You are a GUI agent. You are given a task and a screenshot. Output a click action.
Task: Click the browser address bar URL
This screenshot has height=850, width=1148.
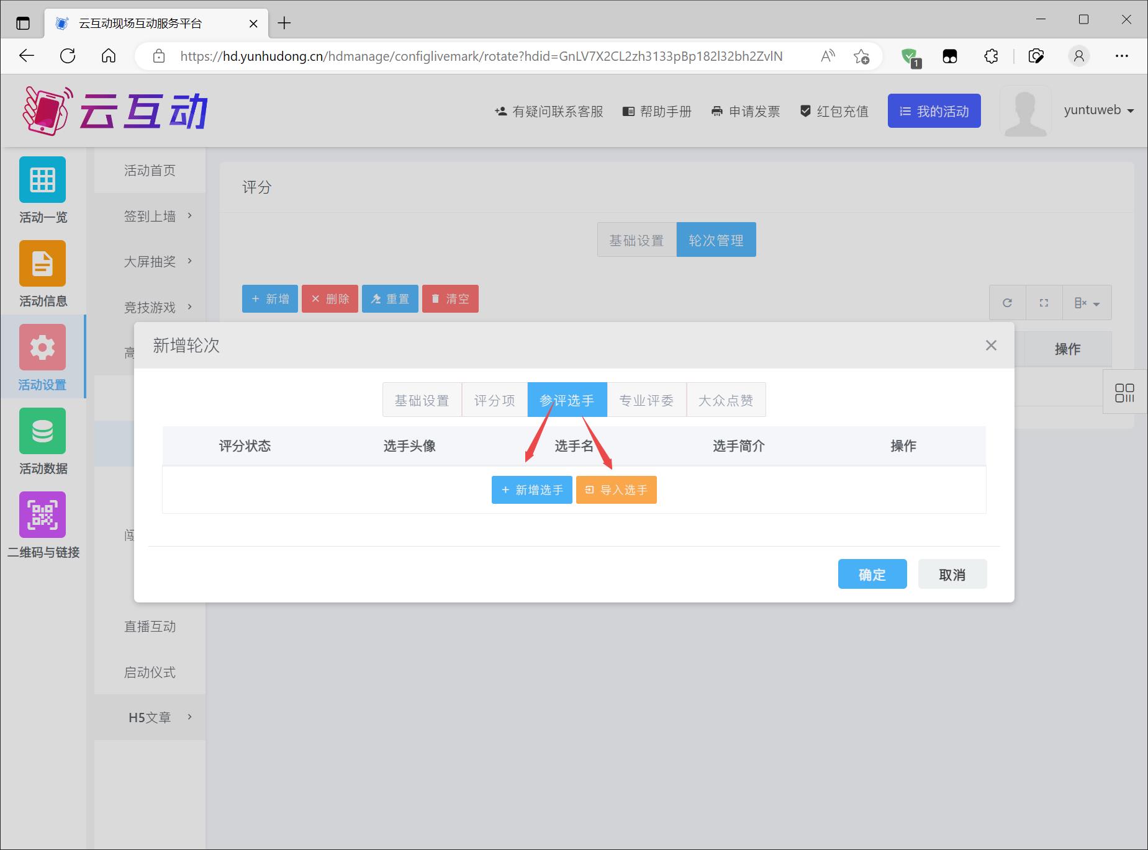click(x=481, y=56)
